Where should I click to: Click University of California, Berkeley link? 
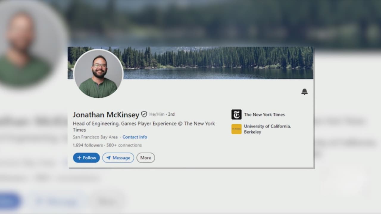267,129
